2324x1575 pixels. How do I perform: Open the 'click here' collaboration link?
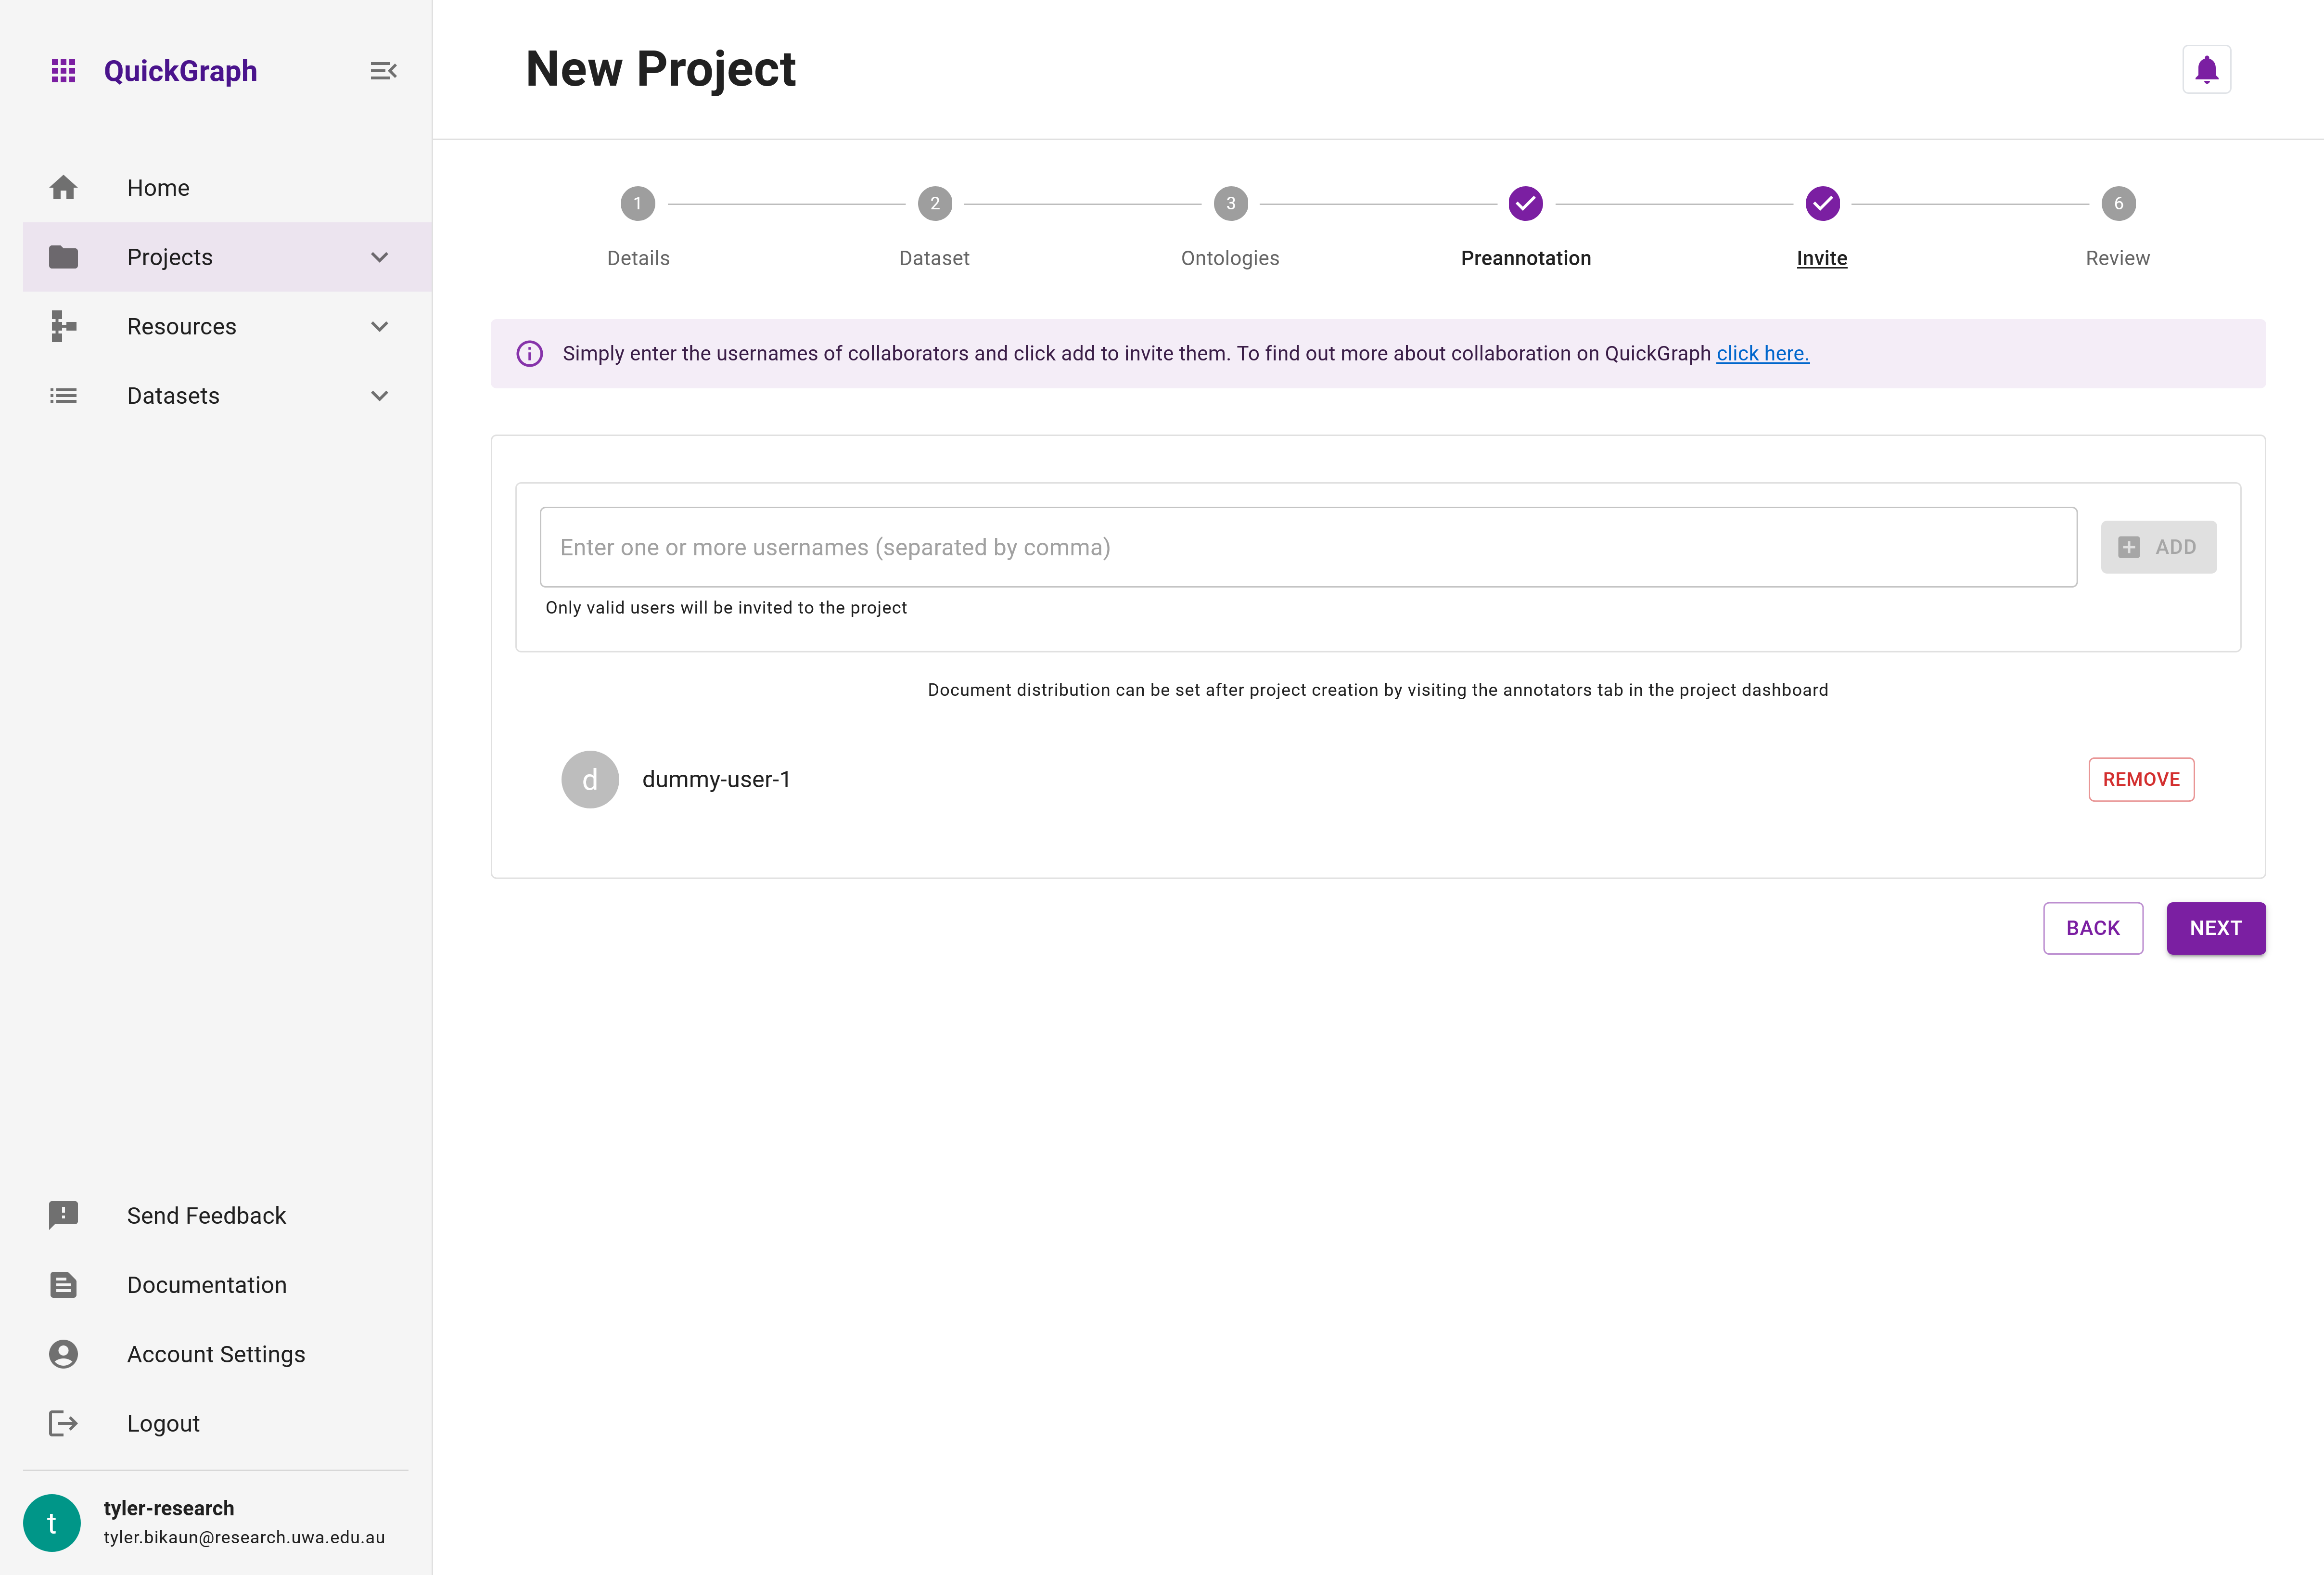[x=1761, y=353]
